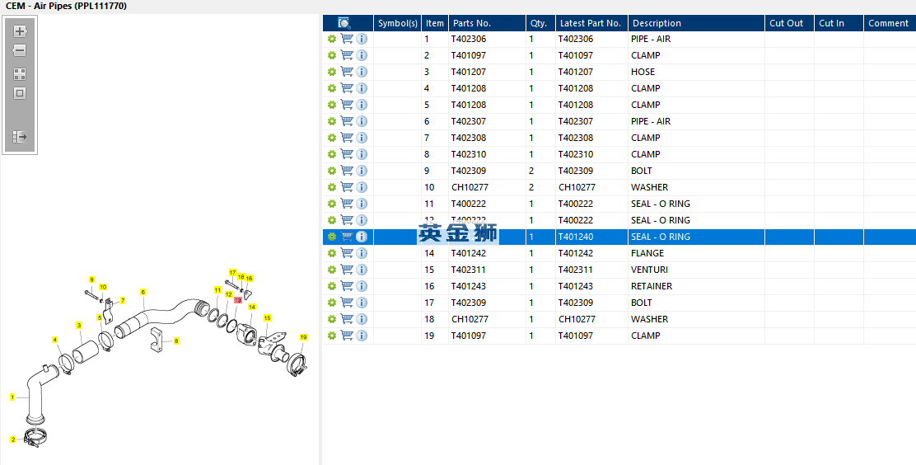Open info for highlighted T401240 row
Viewport: 916px width, 465px height.
pos(362,237)
